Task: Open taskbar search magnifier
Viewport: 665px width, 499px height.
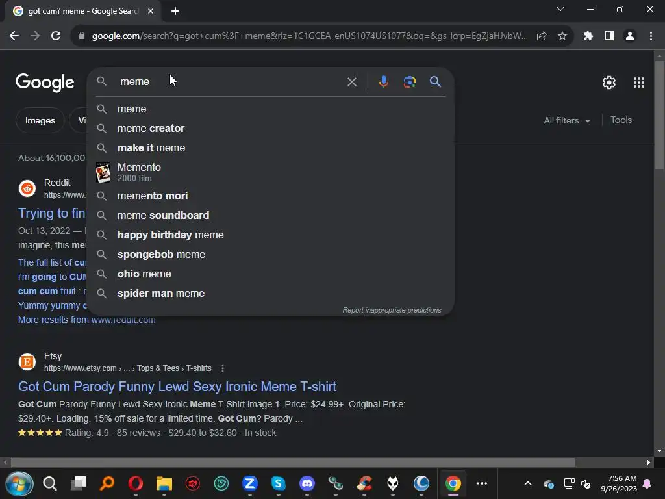Action: (49, 483)
